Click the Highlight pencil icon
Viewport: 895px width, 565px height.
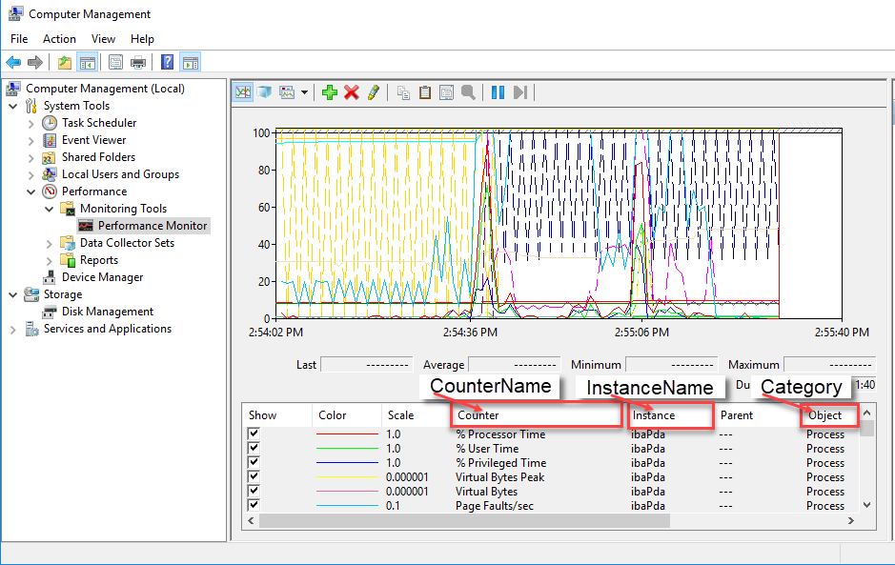[374, 92]
